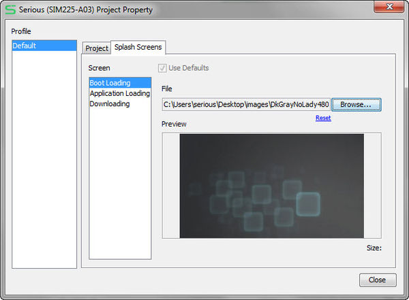Click the File label

tap(167, 89)
